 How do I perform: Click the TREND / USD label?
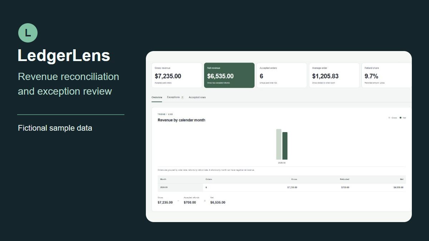click(165, 114)
